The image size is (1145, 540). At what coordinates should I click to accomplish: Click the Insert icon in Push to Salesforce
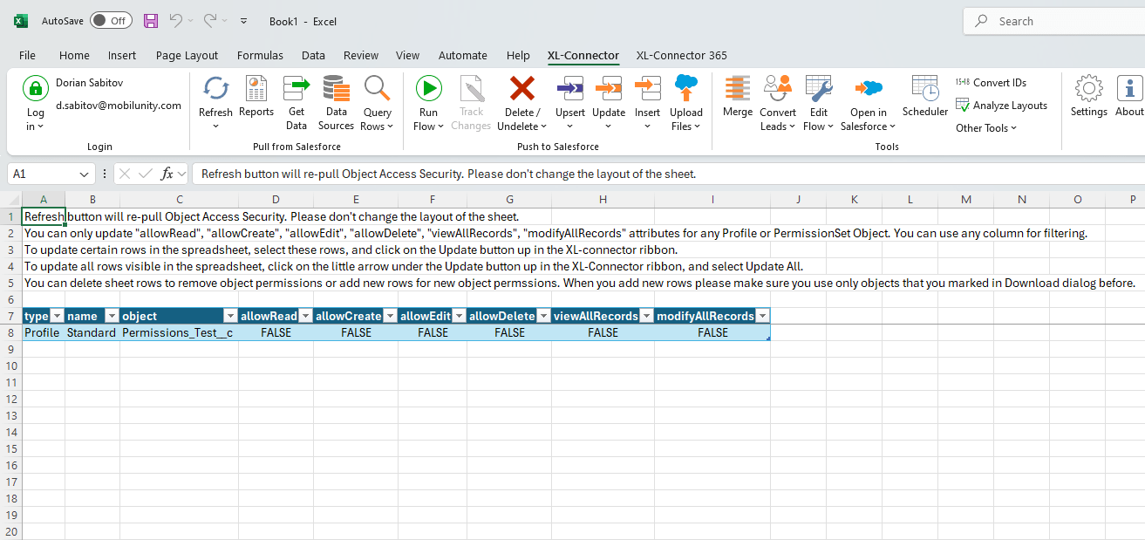coord(647,88)
